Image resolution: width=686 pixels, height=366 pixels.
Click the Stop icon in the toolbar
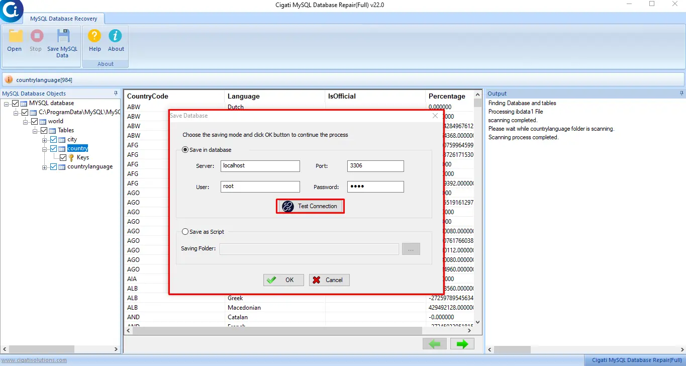[36, 36]
